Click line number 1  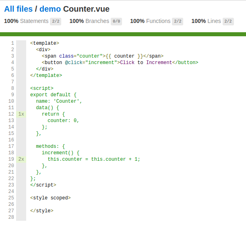coord(12,43)
